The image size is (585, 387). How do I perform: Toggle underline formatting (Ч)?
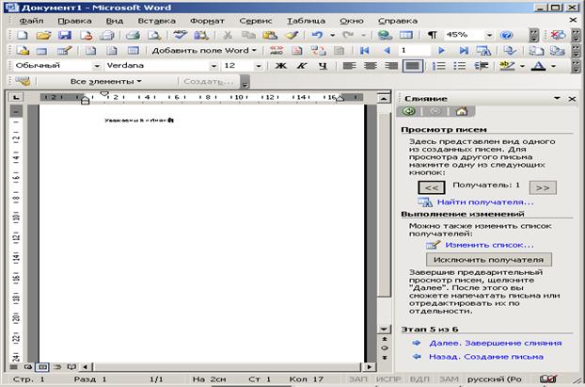pos(323,66)
